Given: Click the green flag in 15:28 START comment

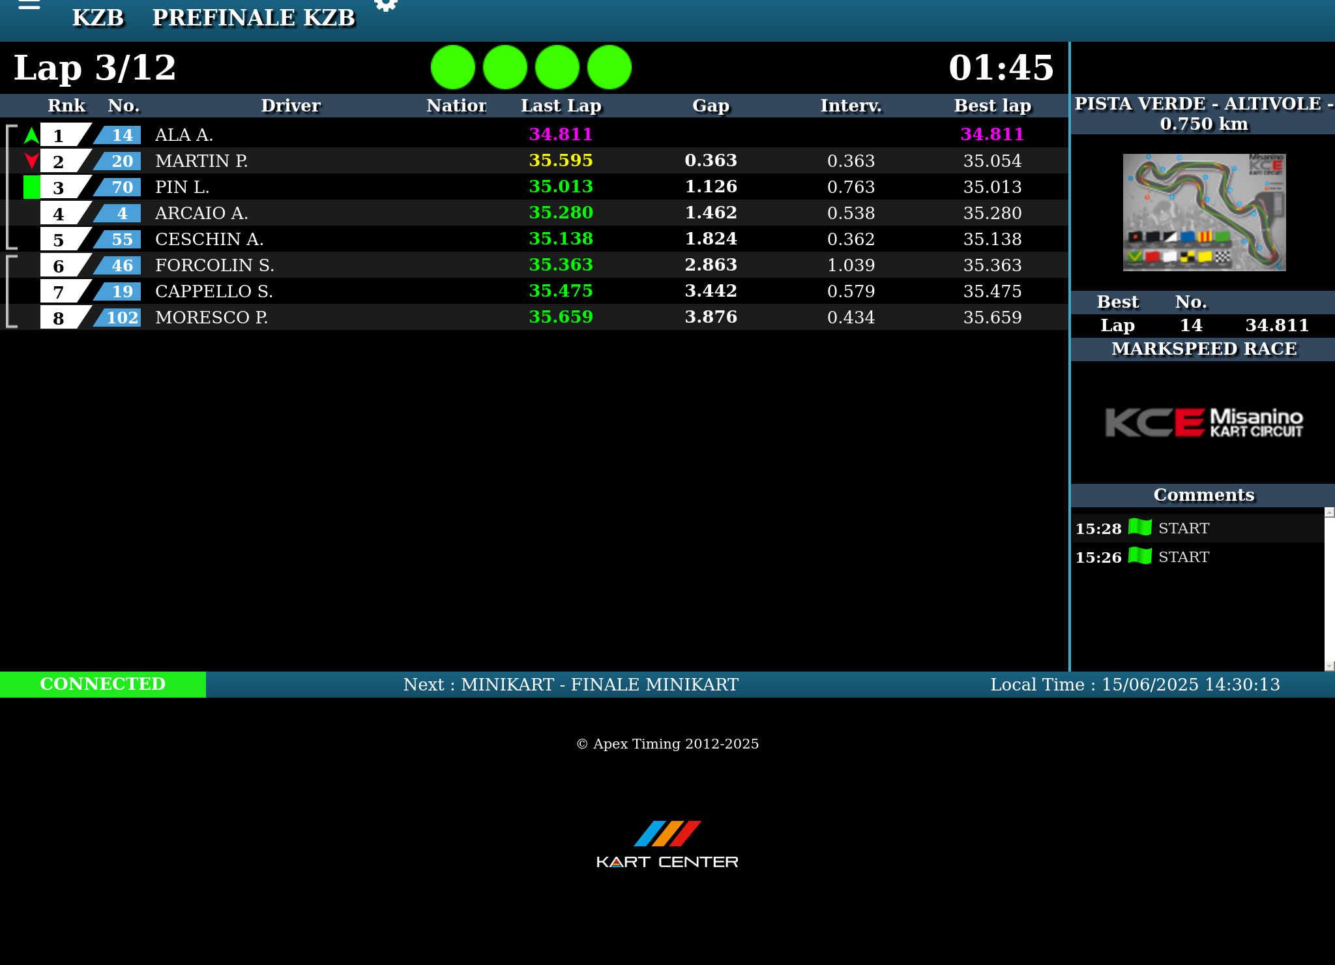Looking at the screenshot, I should tap(1139, 527).
